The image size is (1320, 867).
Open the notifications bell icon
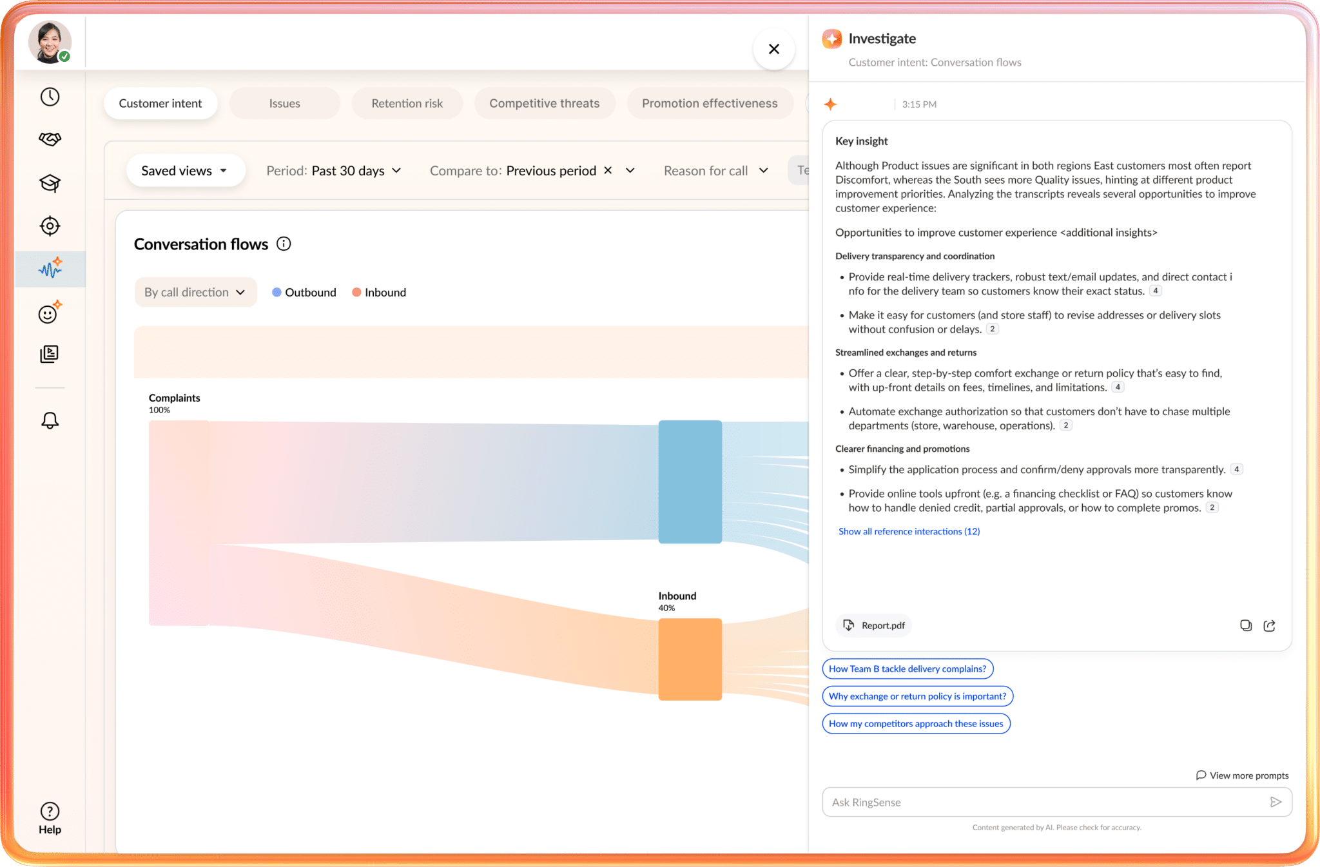click(50, 420)
